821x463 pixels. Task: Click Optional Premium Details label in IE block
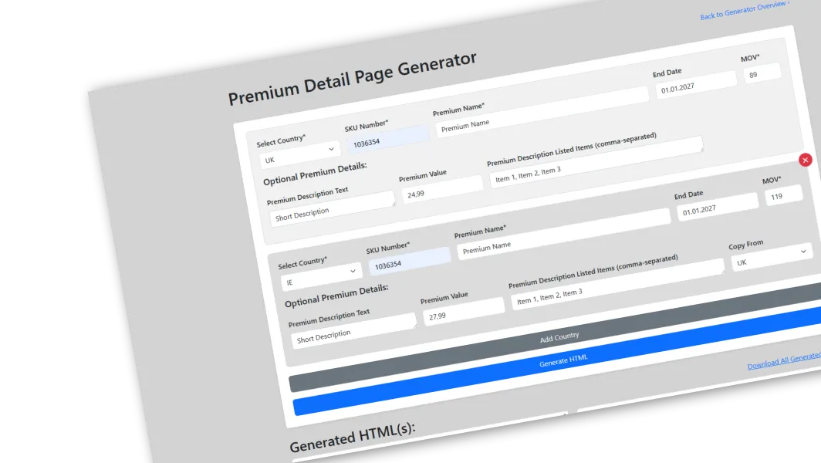coord(336,296)
